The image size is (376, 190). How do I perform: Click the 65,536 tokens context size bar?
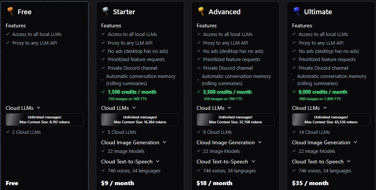click(331, 120)
